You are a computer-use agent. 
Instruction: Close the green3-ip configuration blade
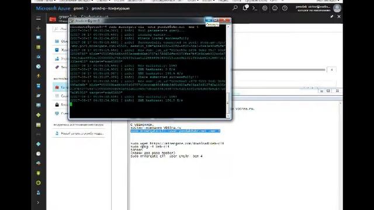coord(339,17)
